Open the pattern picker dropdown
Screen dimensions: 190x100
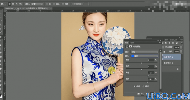coord(89,4)
